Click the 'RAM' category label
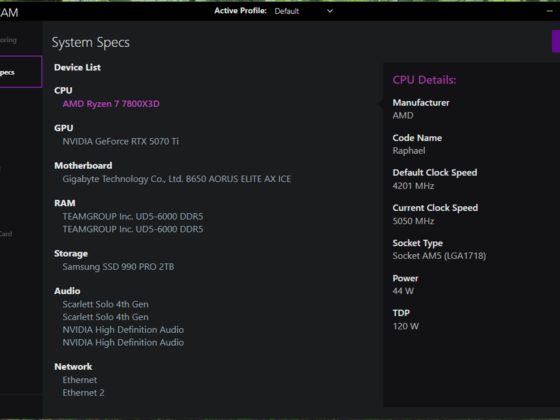Screen dimensions: 560x420 point(65,203)
